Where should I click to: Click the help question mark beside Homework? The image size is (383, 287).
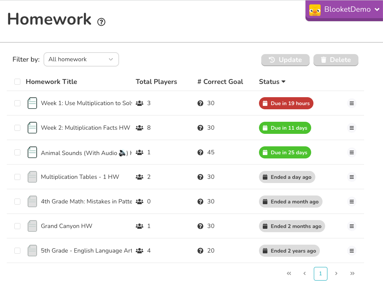pyautogui.click(x=101, y=22)
